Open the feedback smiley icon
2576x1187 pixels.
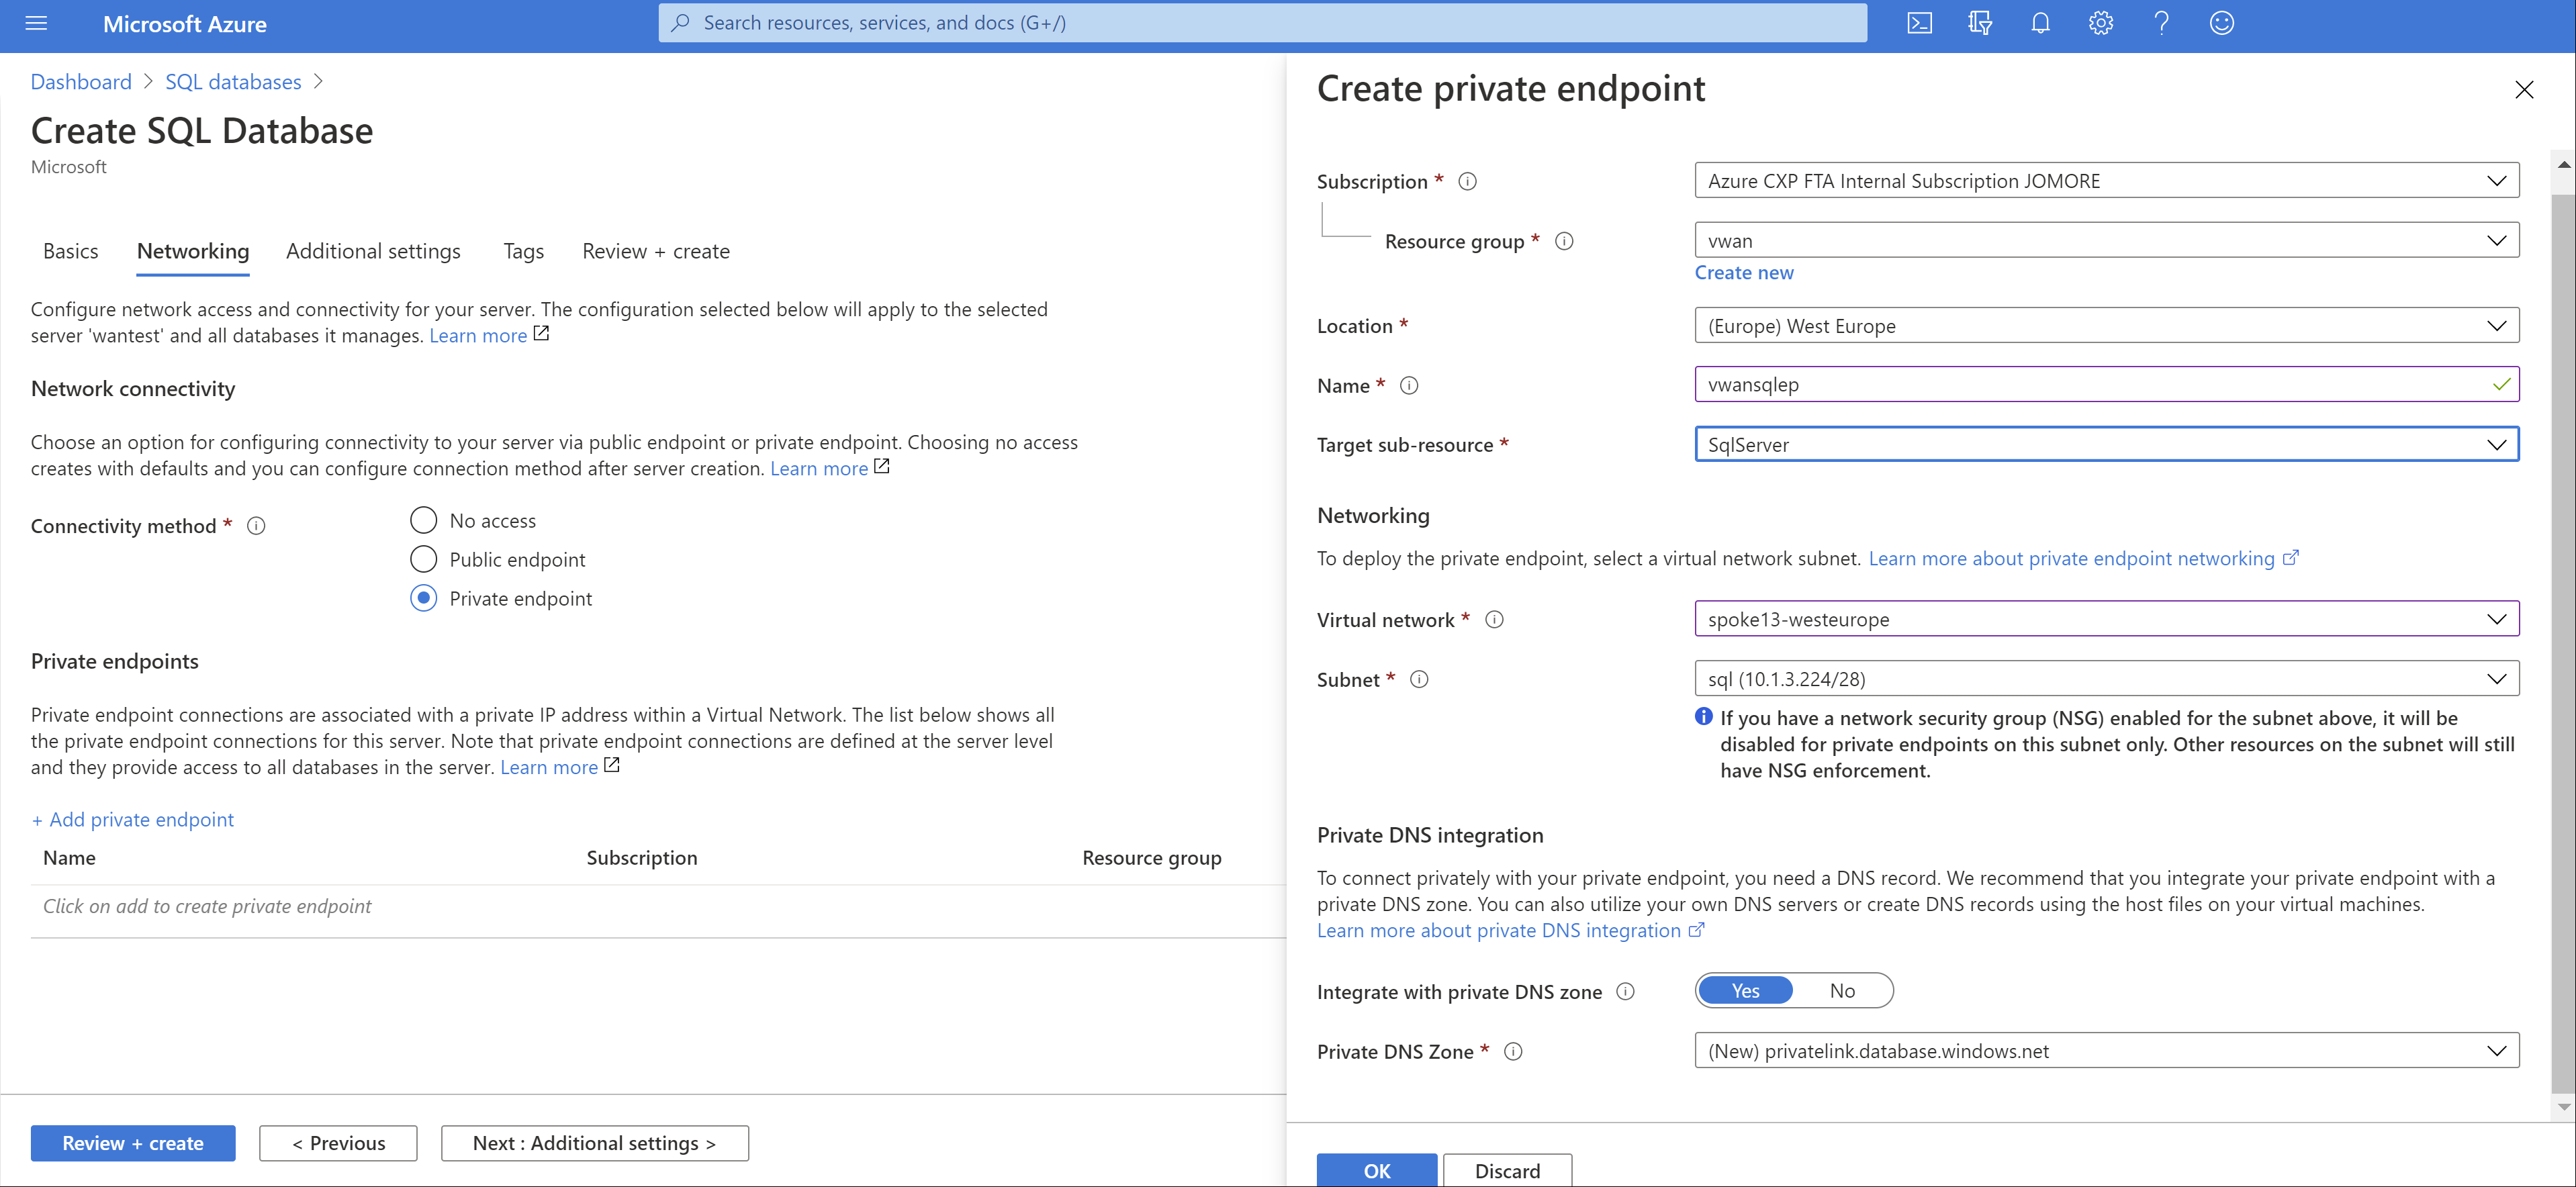click(x=2221, y=23)
